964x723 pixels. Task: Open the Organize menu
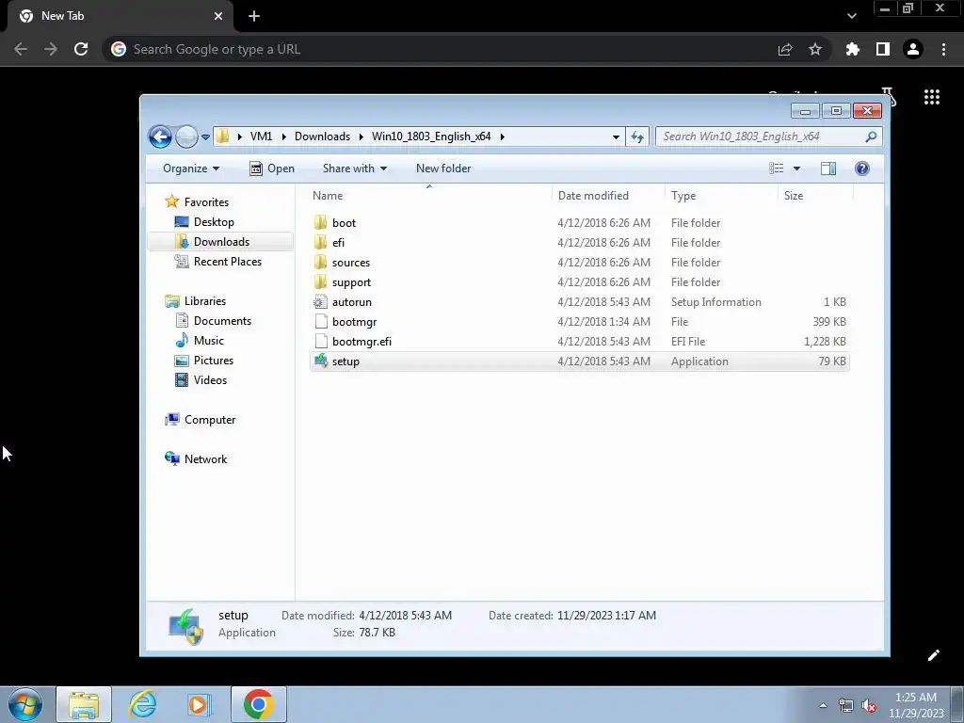(190, 169)
